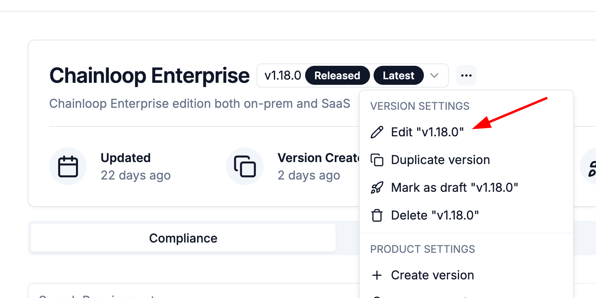The width and height of the screenshot is (596, 298).
Task: Choose Edit "v1.18.0" from the menu
Action: (x=427, y=132)
